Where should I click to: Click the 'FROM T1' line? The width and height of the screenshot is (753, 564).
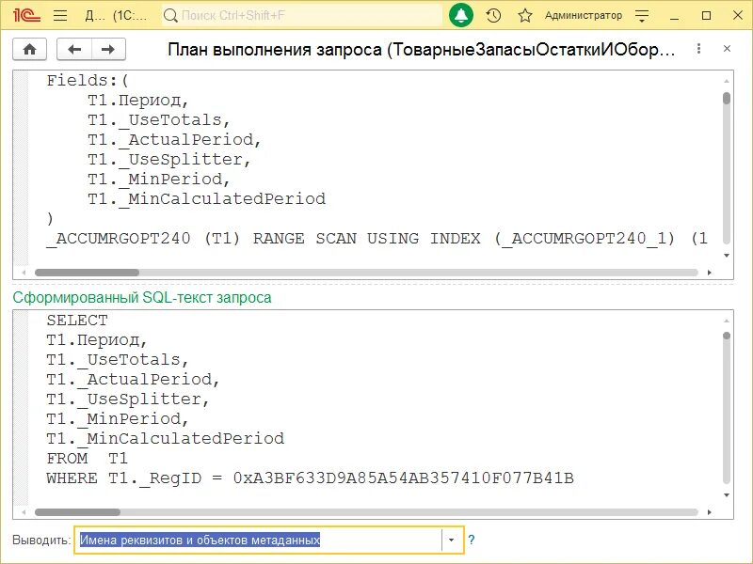click(x=88, y=459)
